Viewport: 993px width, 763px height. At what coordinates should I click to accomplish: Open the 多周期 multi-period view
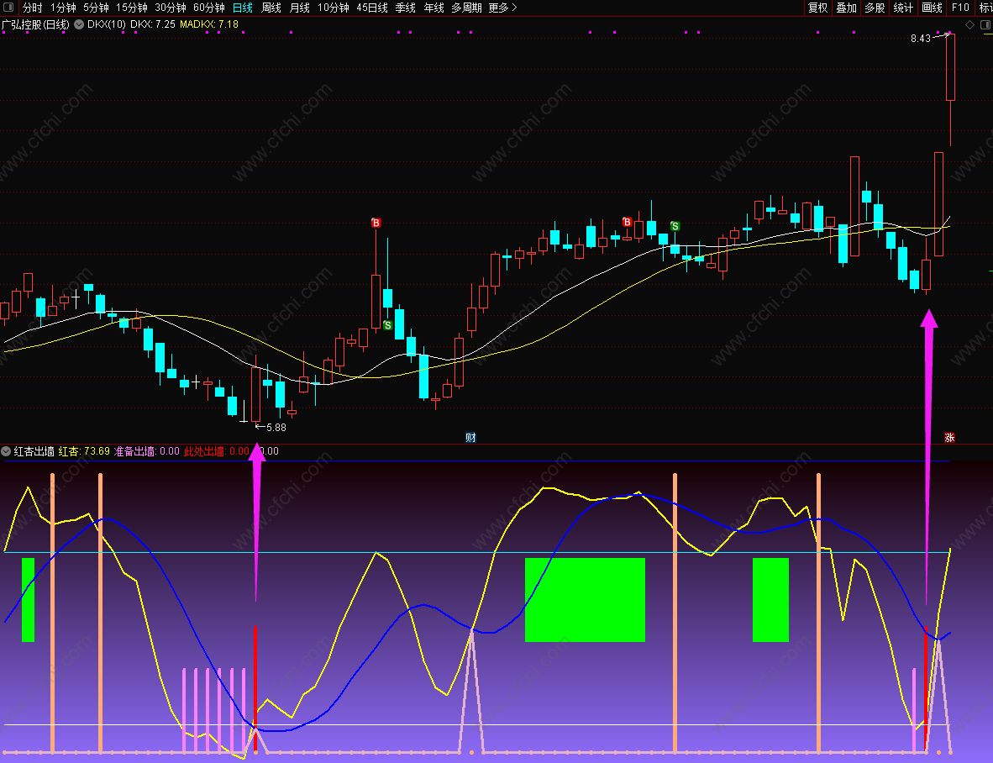(467, 8)
